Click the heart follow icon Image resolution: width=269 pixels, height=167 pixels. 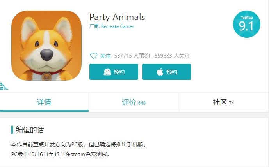click(x=93, y=56)
